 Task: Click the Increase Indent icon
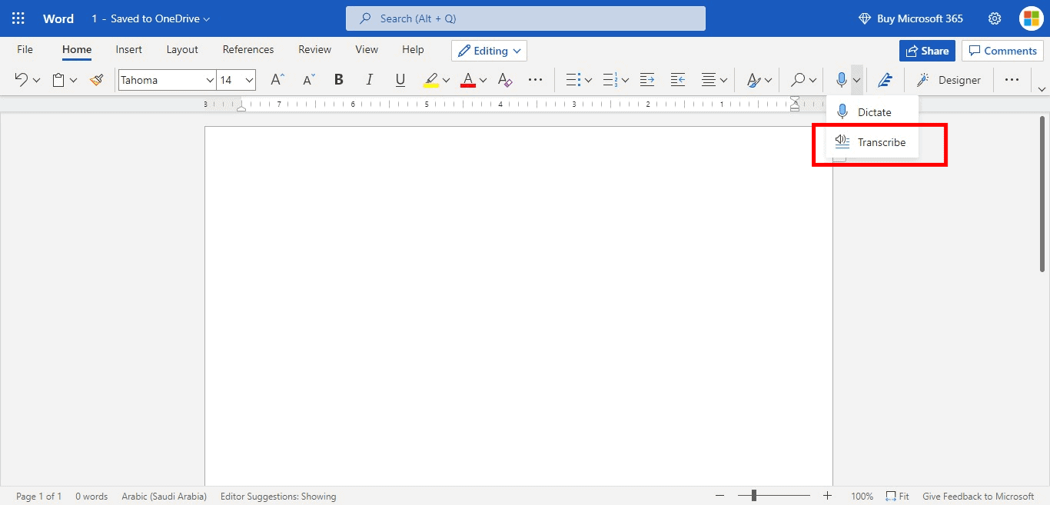(647, 80)
